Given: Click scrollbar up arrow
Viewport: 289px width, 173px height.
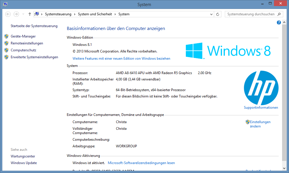Looking at the screenshot, I should pyautogui.click(x=284, y=22).
